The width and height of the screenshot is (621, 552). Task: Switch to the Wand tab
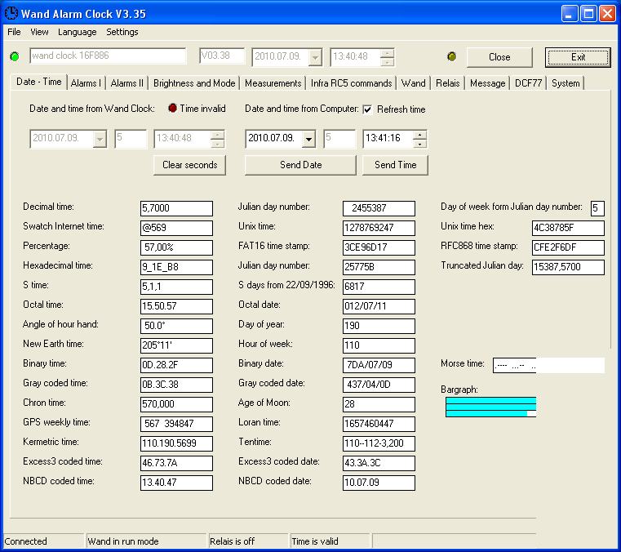413,83
